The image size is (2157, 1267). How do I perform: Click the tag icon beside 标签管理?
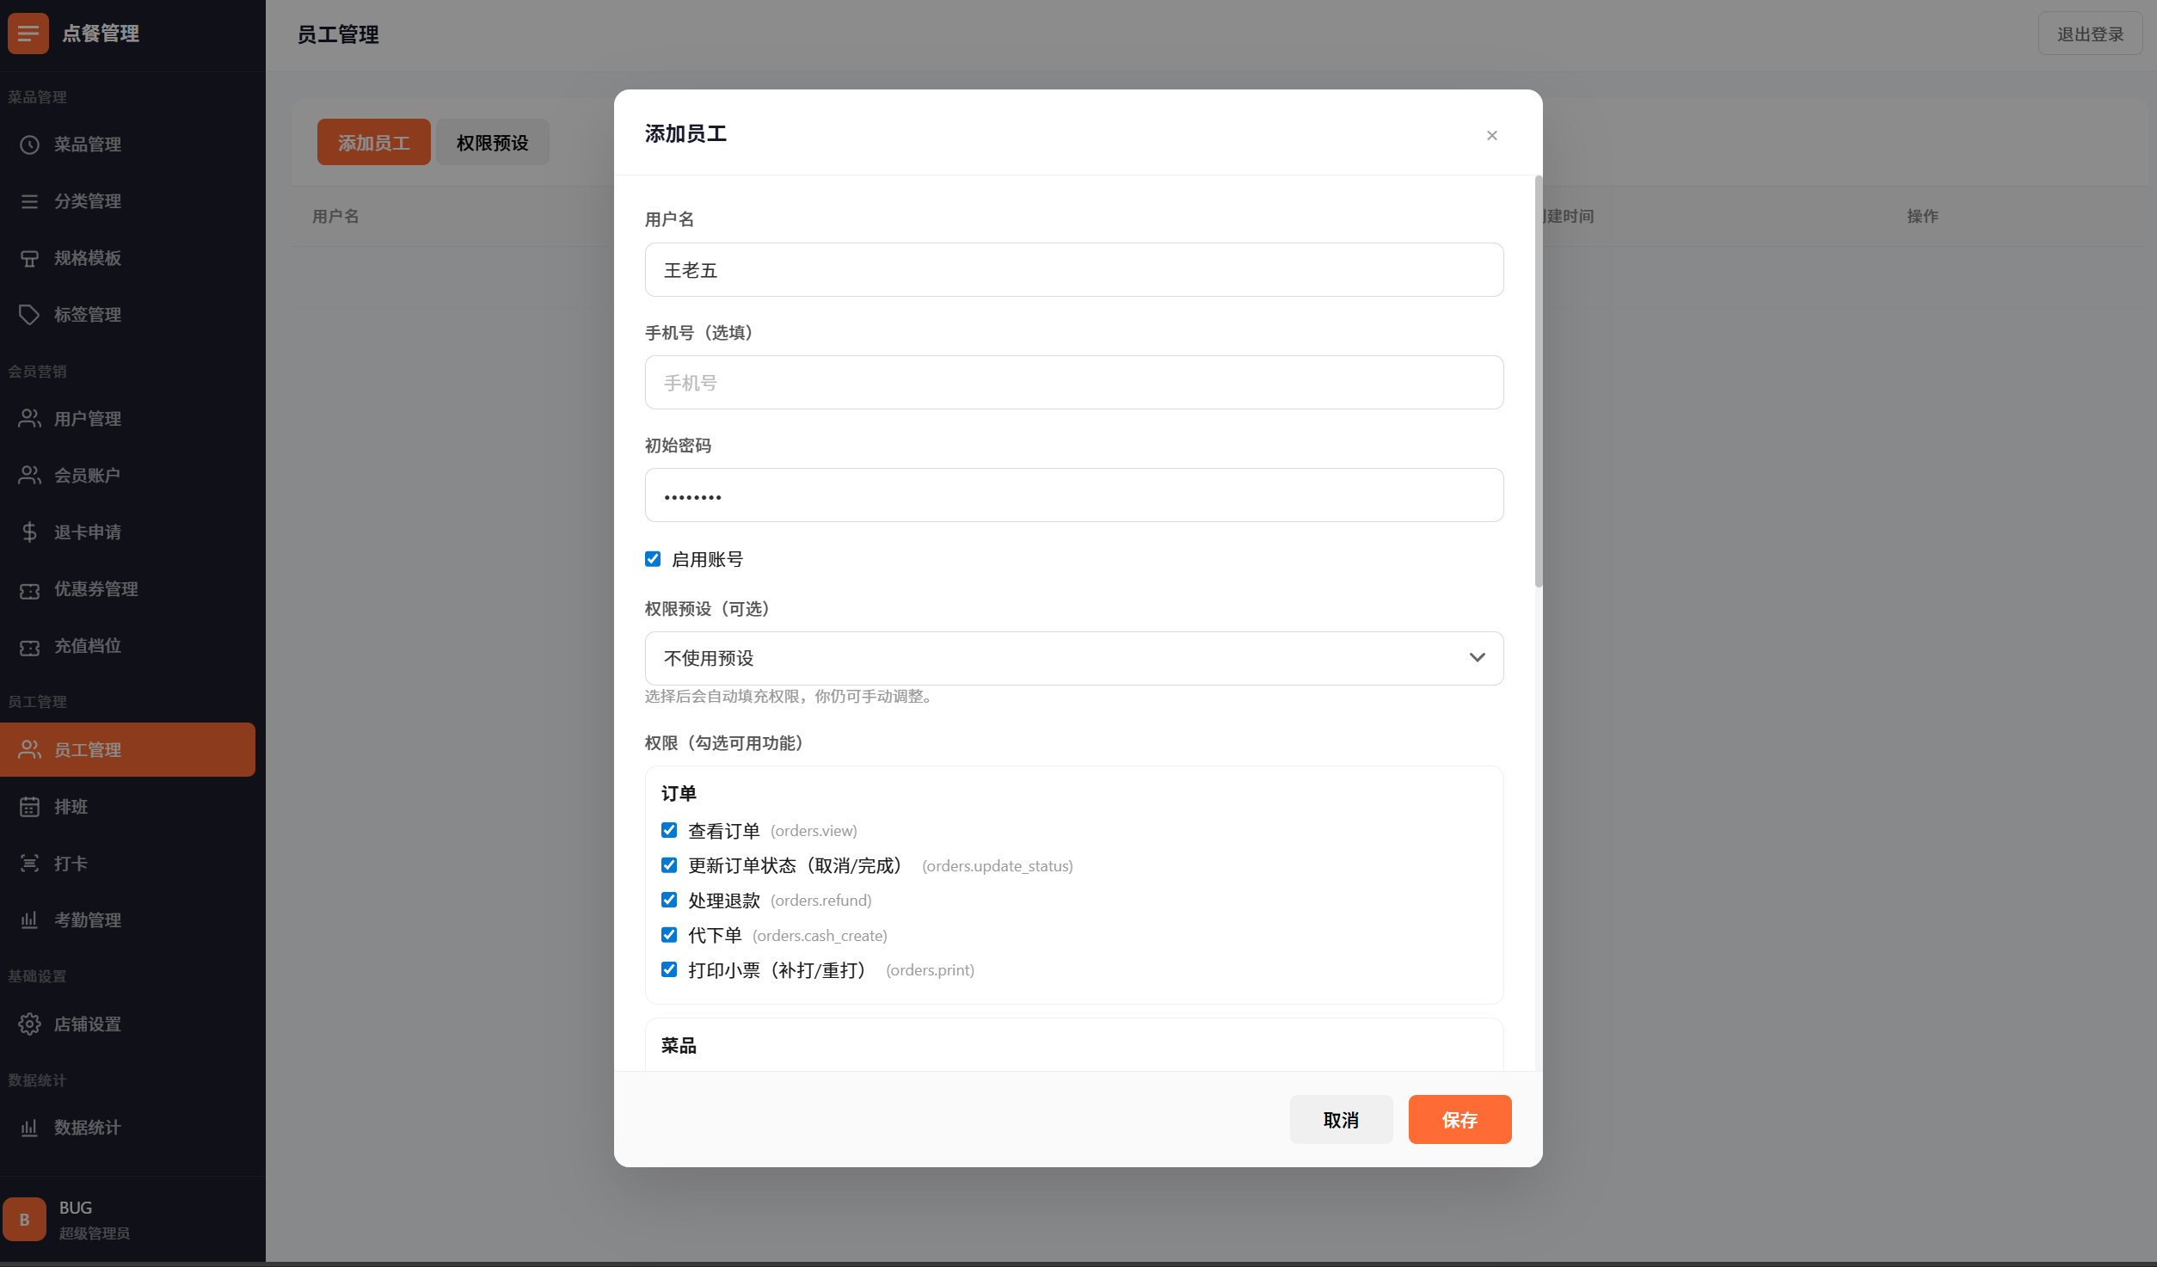pos(29,315)
